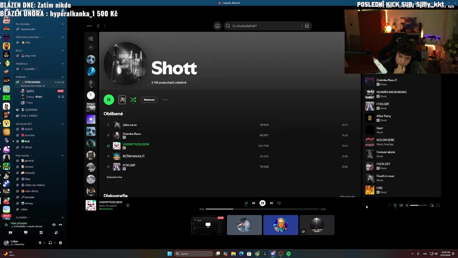The height and width of the screenshot is (258, 458).
Task: Collapse the 'Pro Techniky' category in Discord
Action: [24, 24]
